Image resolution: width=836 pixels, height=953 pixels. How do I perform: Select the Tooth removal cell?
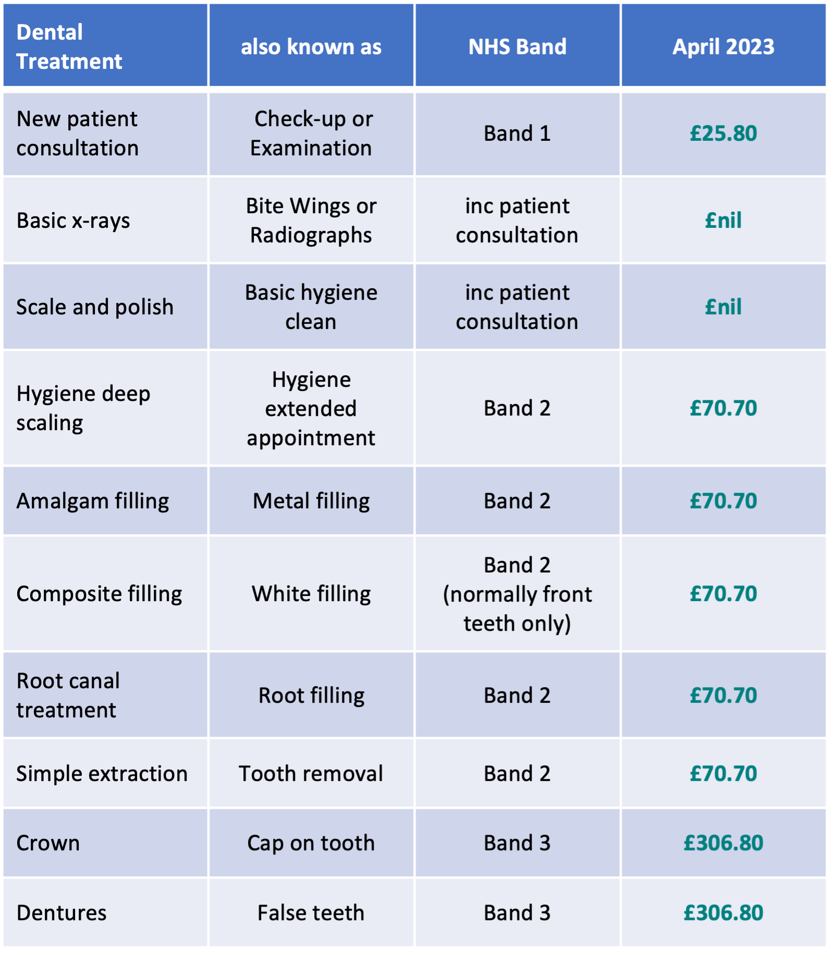click(311, 773)
